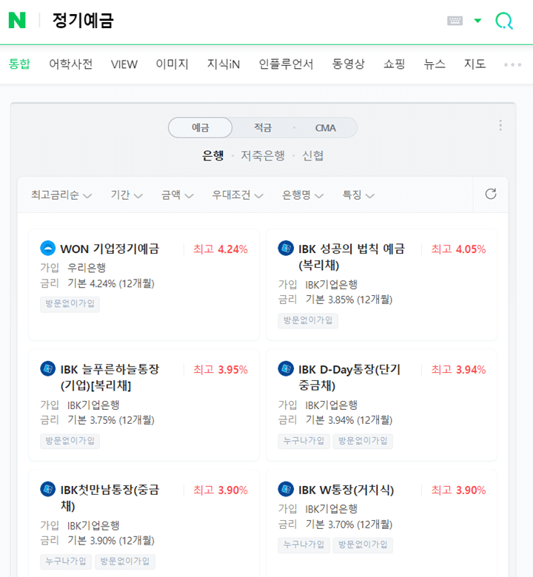Click the IBK logo on IBK첫만남통장

coord(47,489)
